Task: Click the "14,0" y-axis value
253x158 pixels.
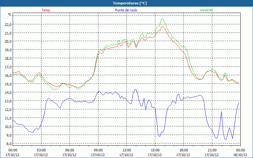Action: (x=8, y=93)
